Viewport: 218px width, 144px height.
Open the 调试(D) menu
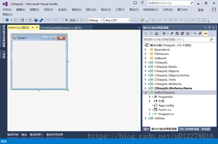[x=76, y=10]
